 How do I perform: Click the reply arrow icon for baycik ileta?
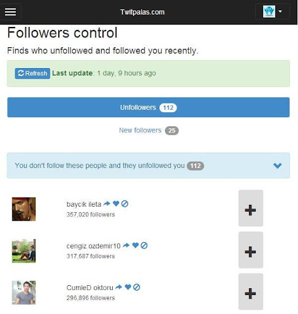[107, 204]
